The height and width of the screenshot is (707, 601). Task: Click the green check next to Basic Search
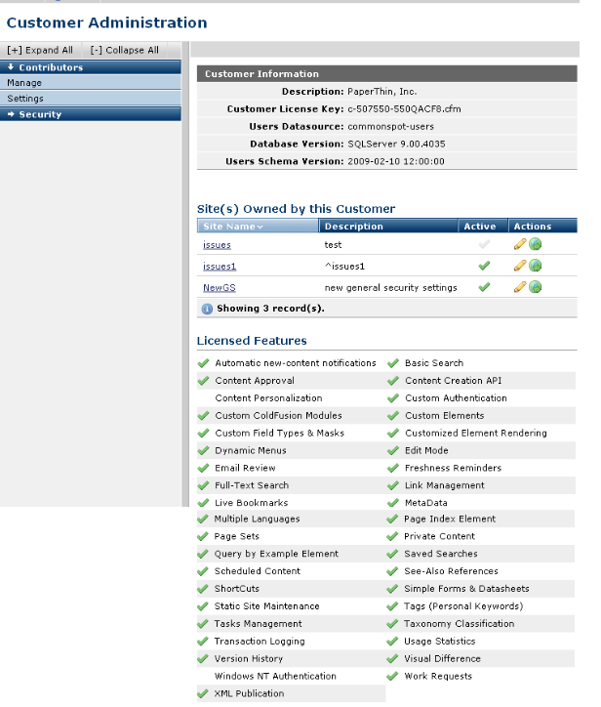[x=393, y=363]
